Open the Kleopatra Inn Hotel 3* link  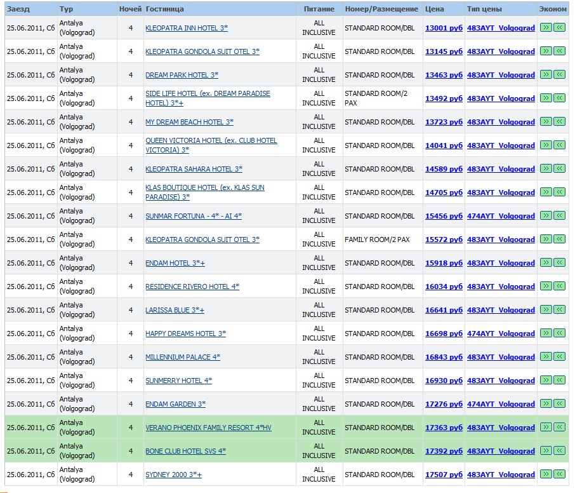click(x=187, y=28)
